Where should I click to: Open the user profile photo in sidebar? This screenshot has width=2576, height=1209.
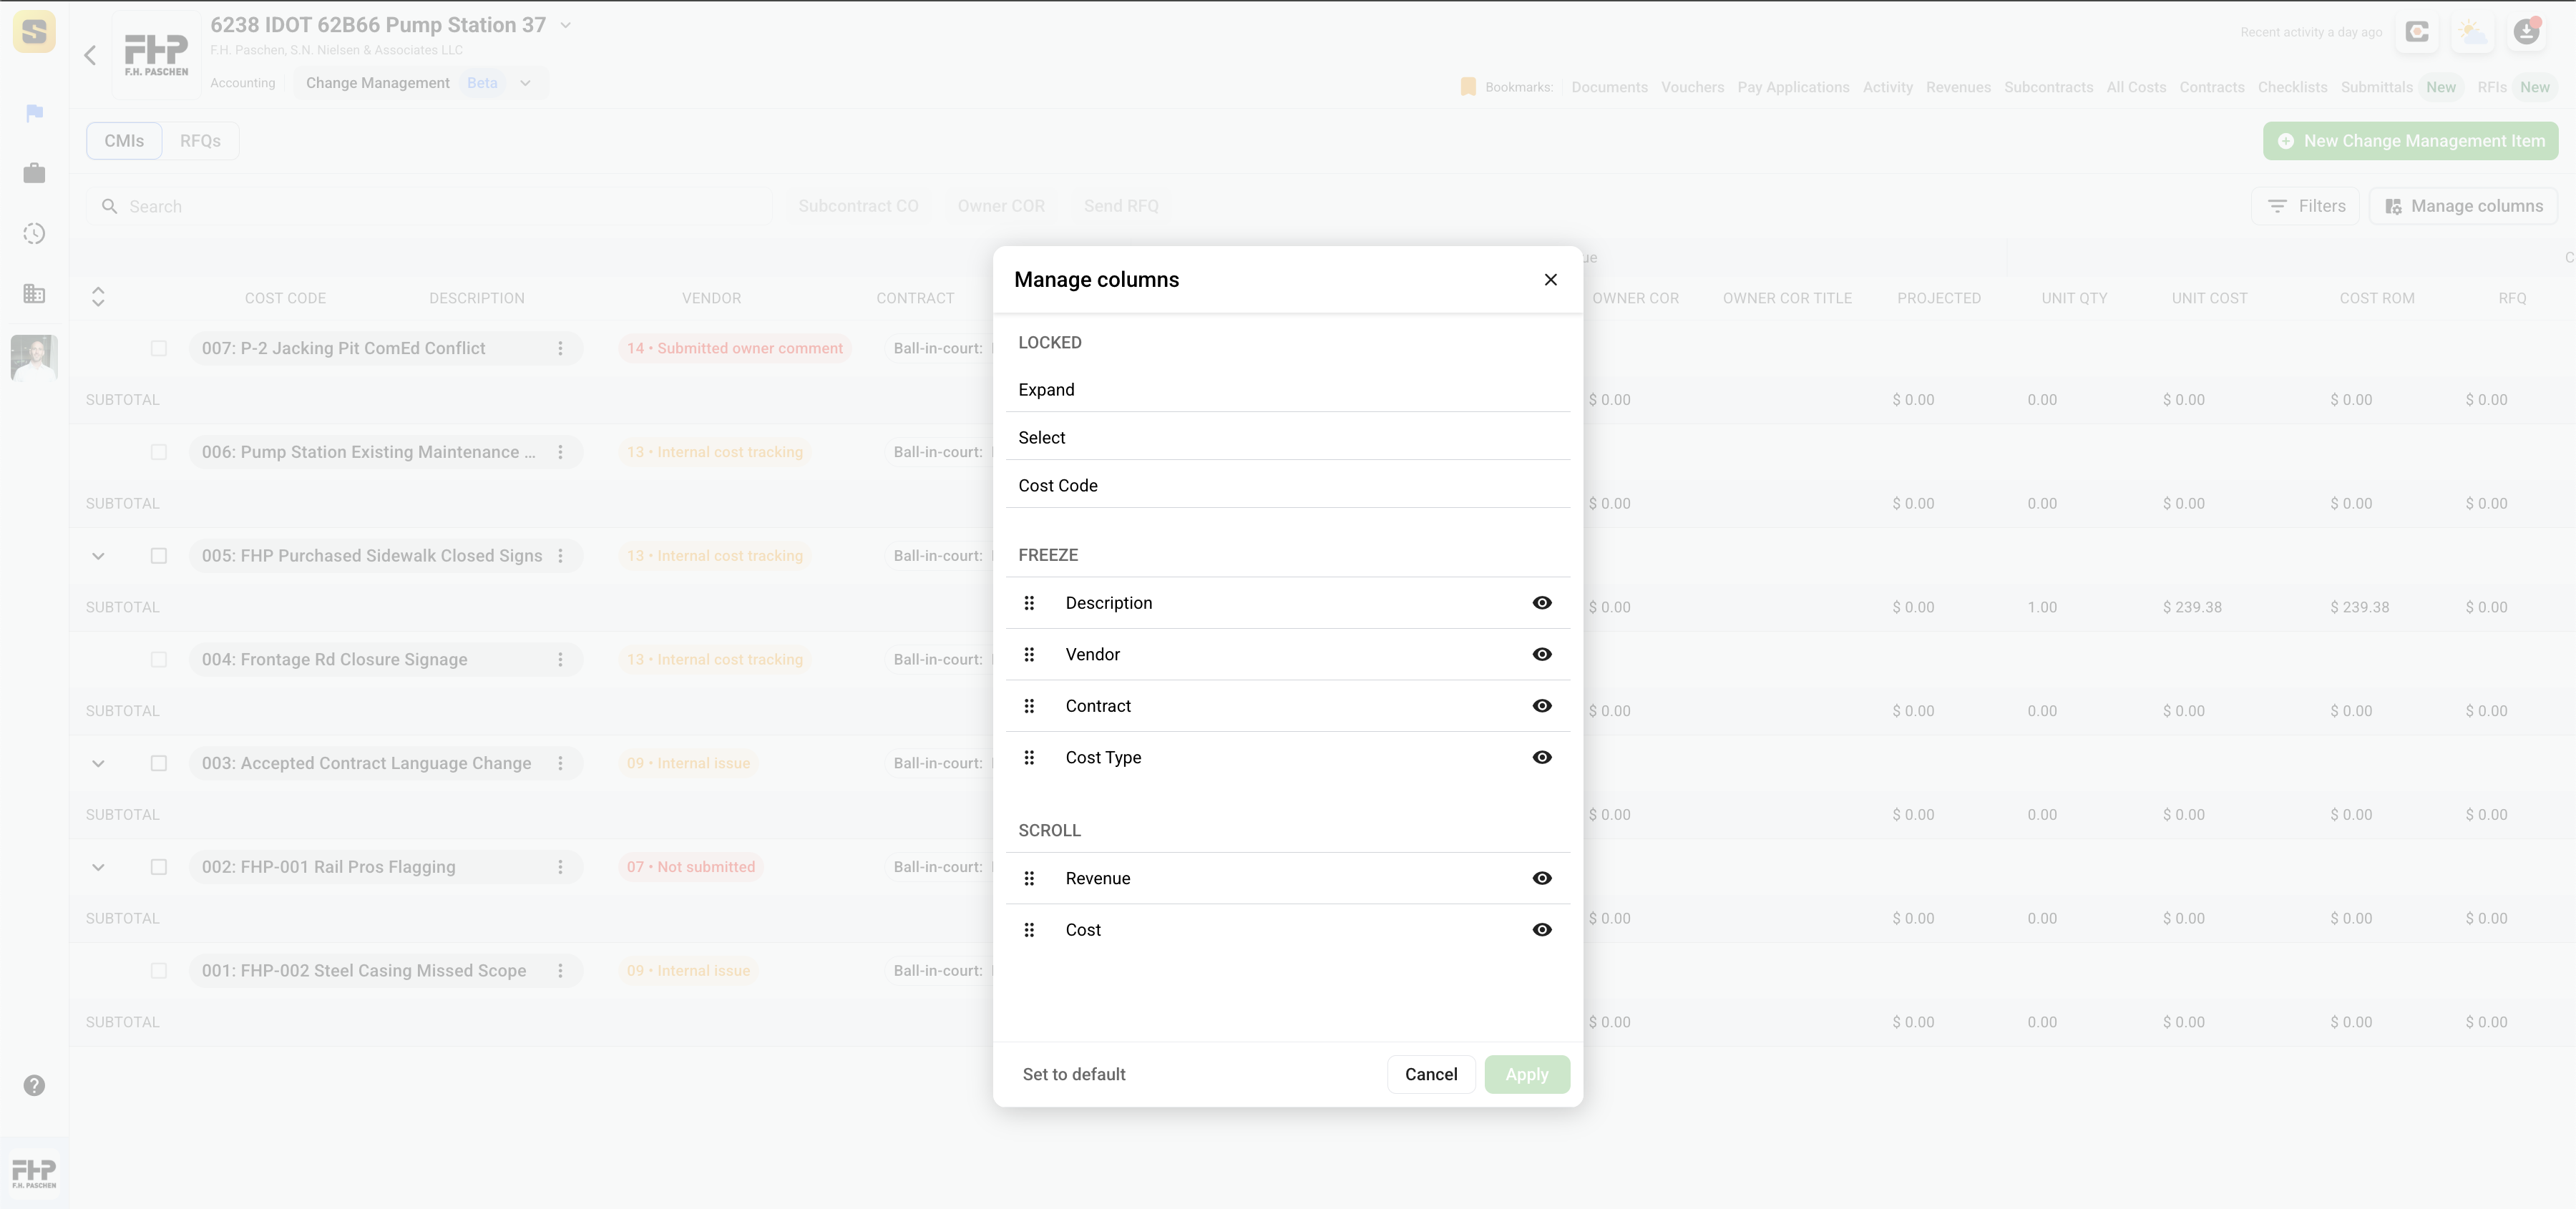[x=34, y=357]
